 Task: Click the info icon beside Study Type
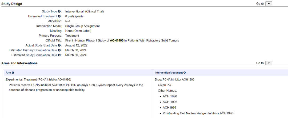(59, 11)
